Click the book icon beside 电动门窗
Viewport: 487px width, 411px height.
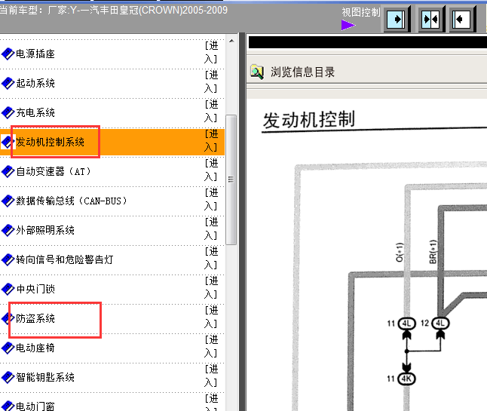[8, 406]
